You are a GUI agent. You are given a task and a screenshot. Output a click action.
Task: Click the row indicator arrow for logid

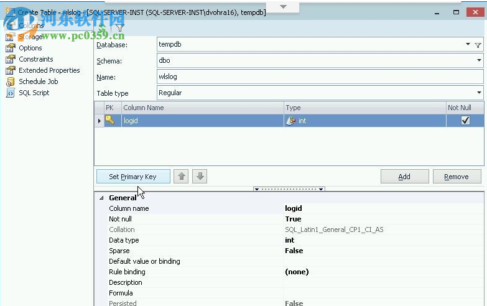pyautogui.click(x=99, y=121)
